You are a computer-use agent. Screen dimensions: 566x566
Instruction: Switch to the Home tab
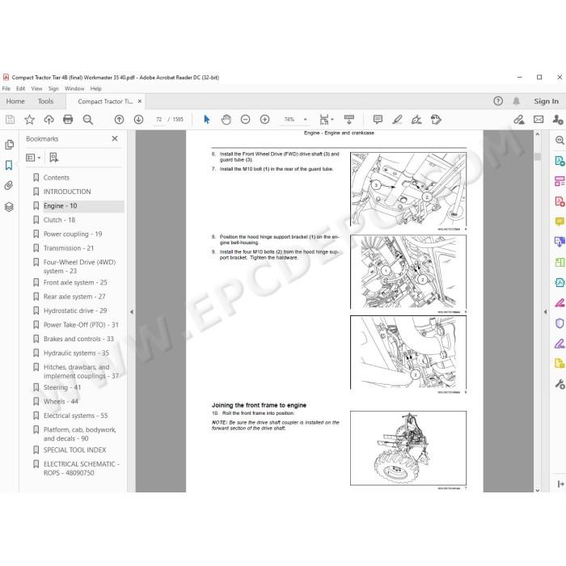pyautogui.click(x=15, y=101)
